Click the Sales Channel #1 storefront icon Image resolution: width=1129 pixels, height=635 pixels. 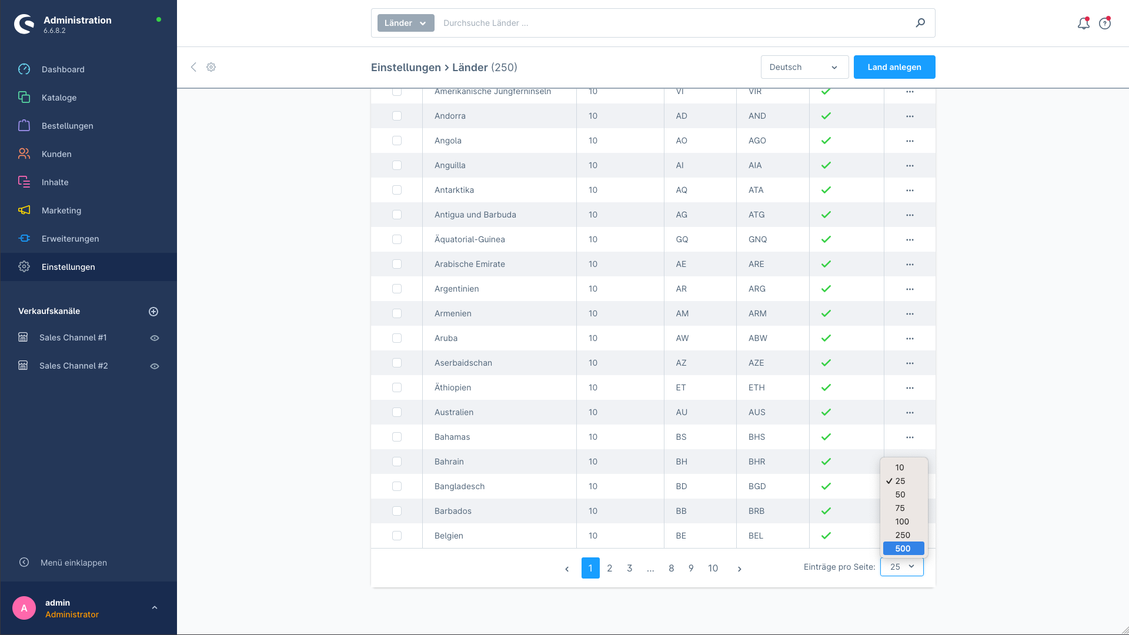click(23, 337)
